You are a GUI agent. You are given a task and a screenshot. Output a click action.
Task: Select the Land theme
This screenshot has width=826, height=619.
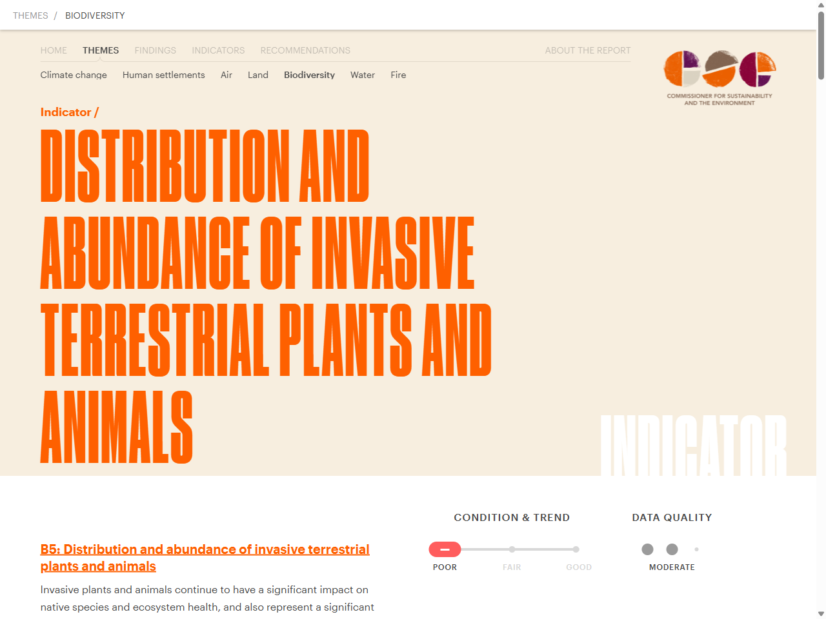click(258, 75)
